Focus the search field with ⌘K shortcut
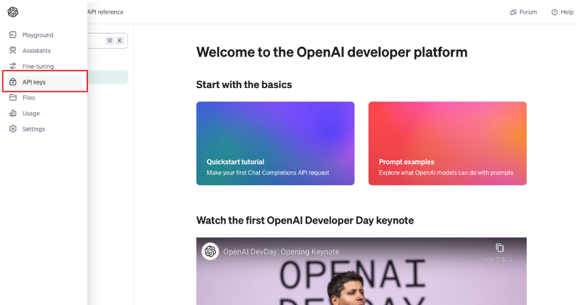This screenshot has width=584, height=305. point(107,41)
